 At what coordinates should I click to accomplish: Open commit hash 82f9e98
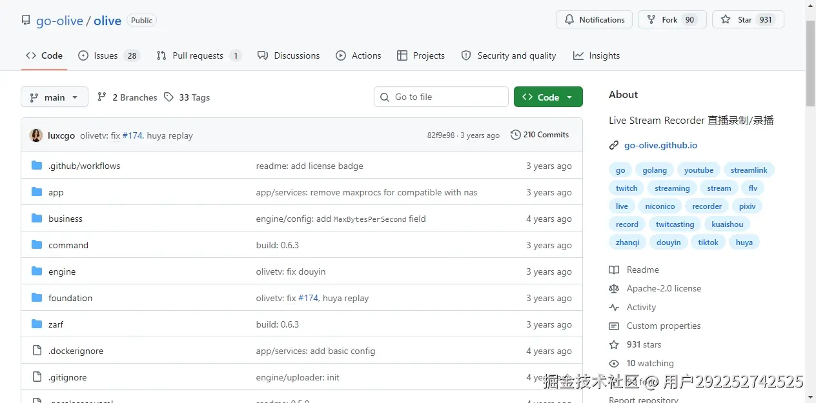point(441,135)
